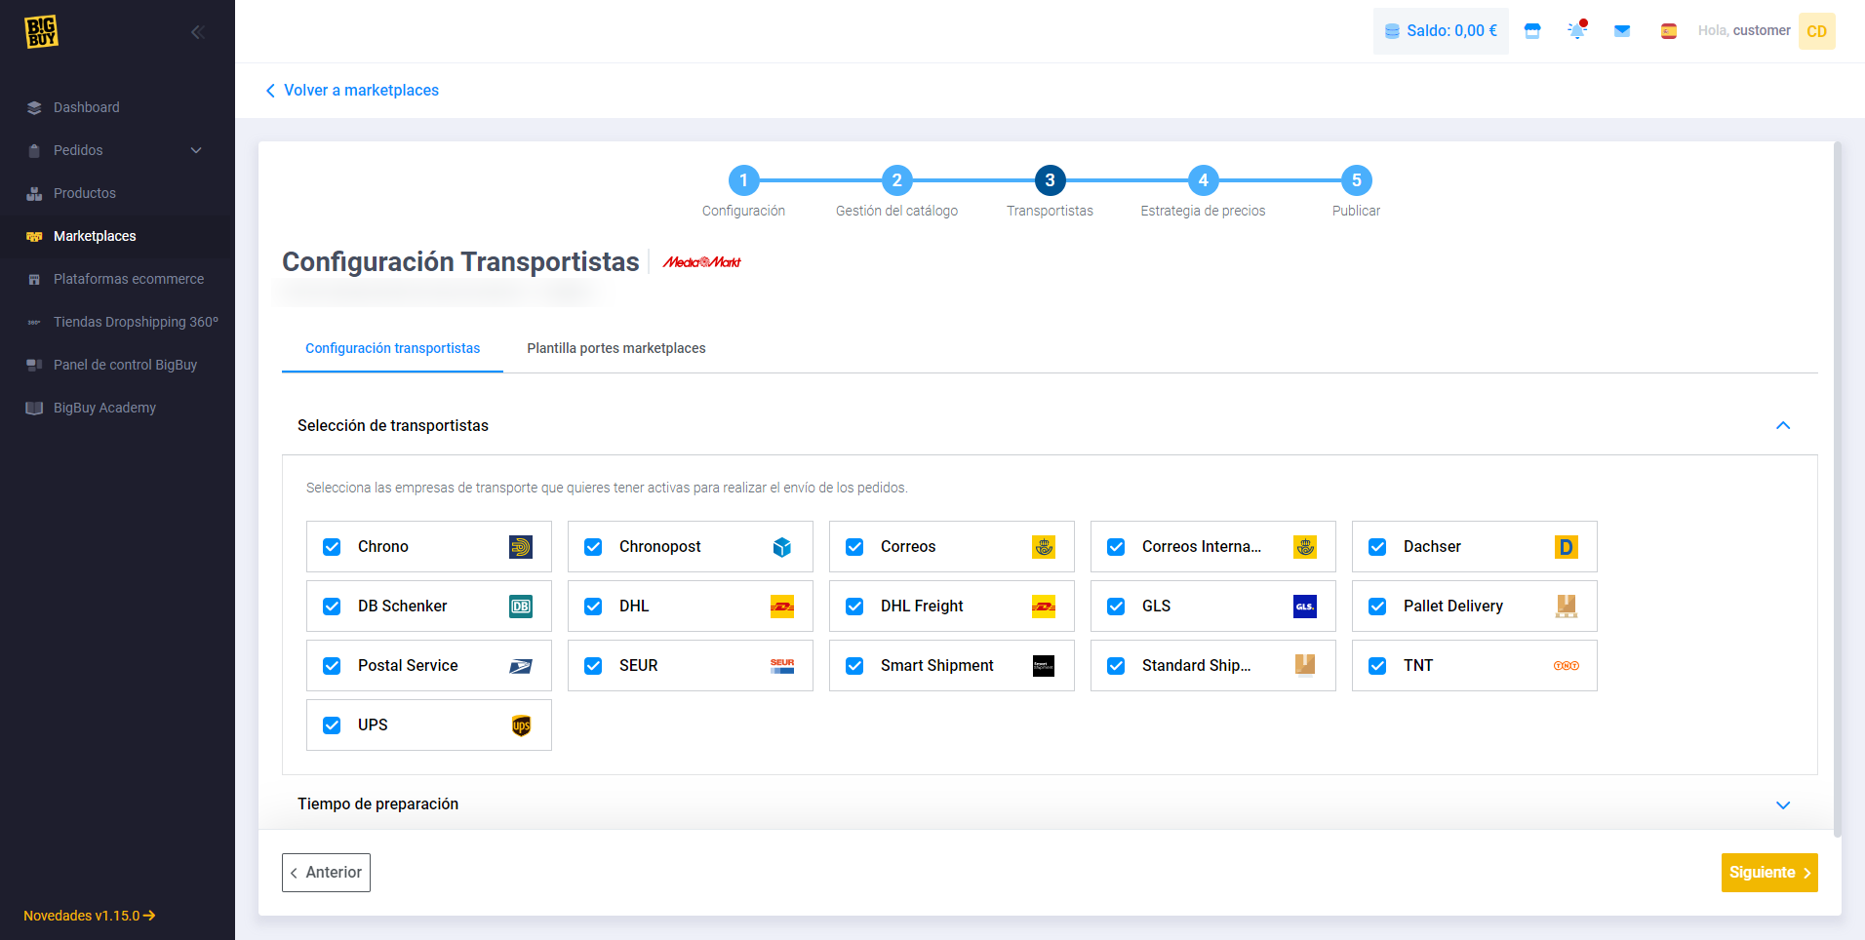Open Productos in the sidebar
The width and height of the screenshot is (1865, 940).
84,193
